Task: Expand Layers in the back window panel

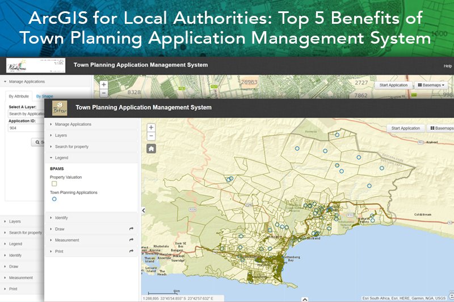Action: [x=22, y=222]
